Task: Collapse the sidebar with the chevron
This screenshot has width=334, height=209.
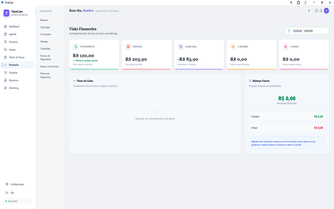Action: click(35, 13)
